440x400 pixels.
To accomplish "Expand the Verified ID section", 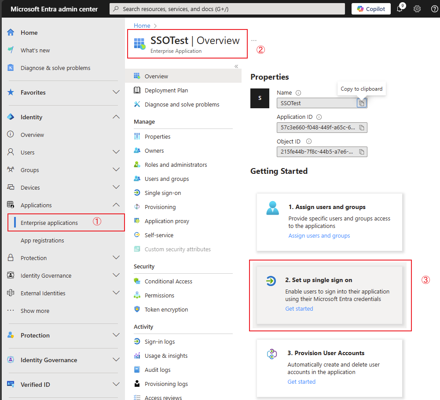I will pyautogui.click(x=116, y=384).
